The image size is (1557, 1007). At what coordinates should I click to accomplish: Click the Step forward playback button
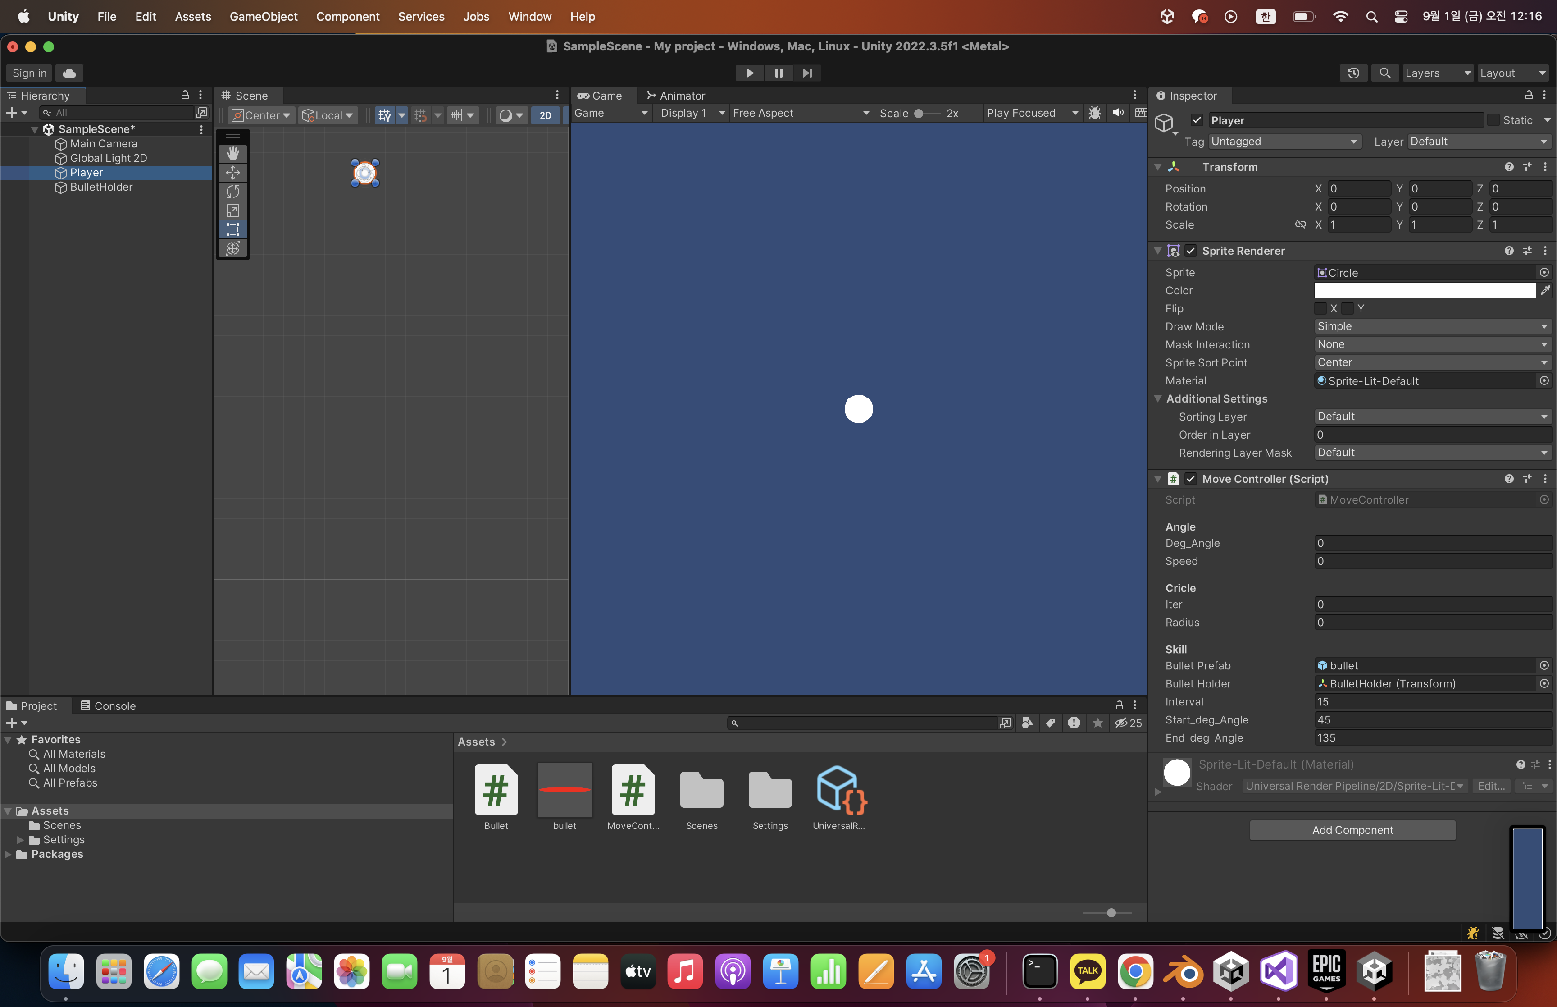coord(807,73)
